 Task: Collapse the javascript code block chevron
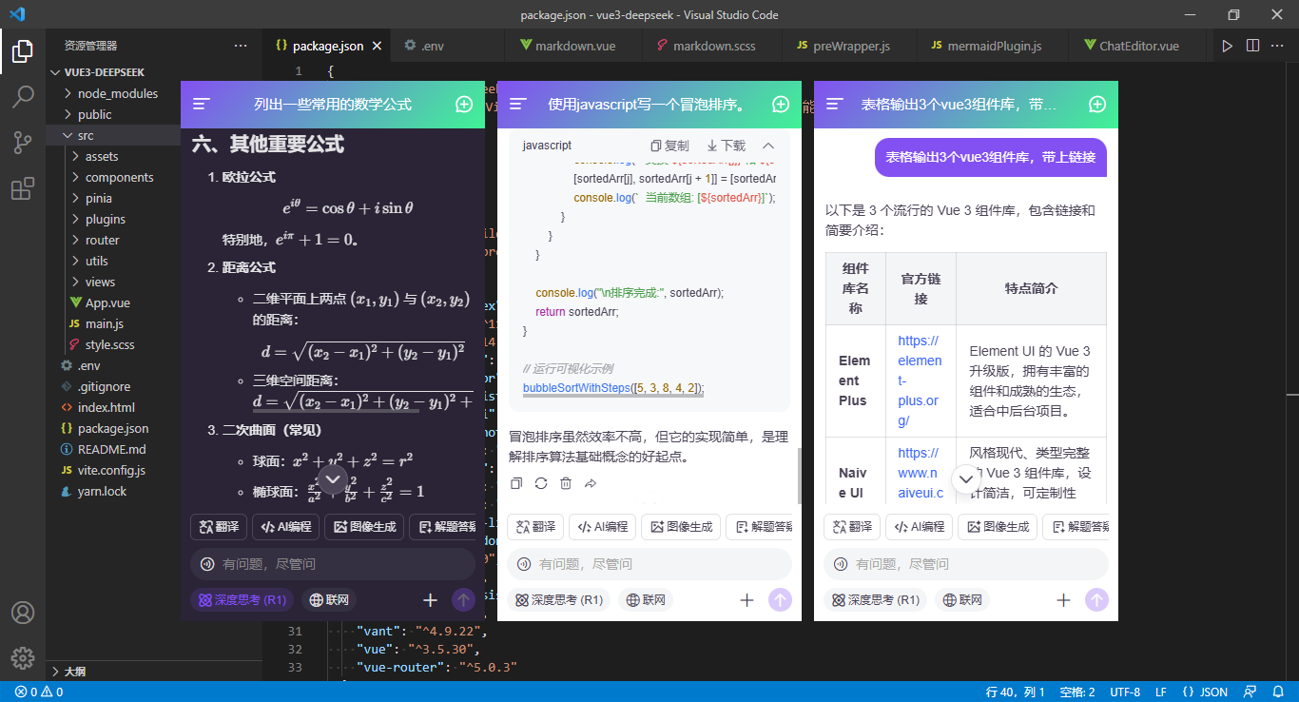[768, 146]
